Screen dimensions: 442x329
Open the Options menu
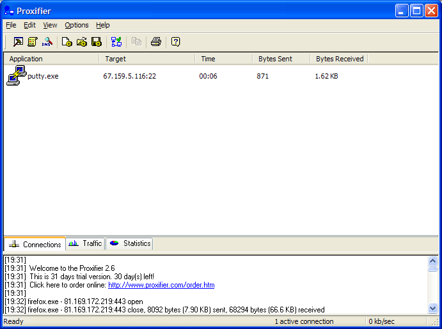pyautogui.click(x=77, y=25)
